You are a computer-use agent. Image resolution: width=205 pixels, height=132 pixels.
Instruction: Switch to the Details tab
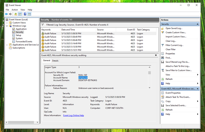tap(55, 61)
